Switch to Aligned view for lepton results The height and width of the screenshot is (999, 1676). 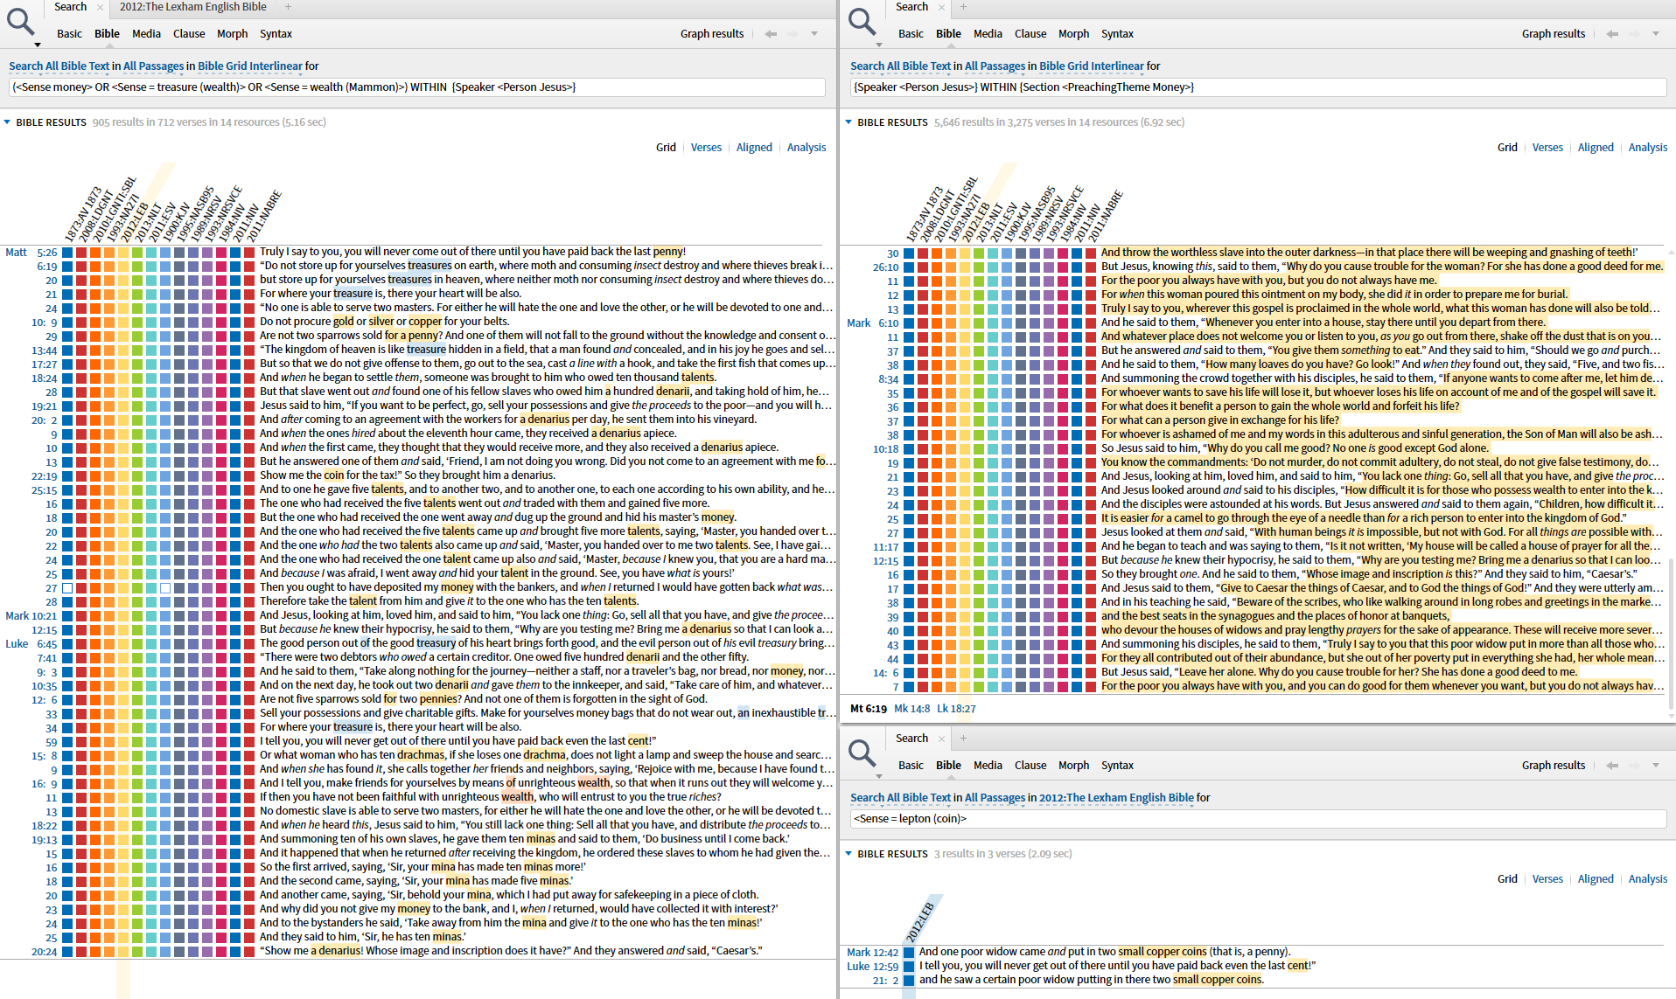pos(1596,879)
